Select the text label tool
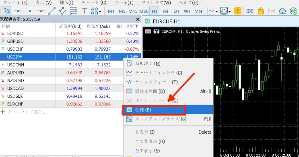The height and width of the screenshot is (157, 299). point(84,11)
